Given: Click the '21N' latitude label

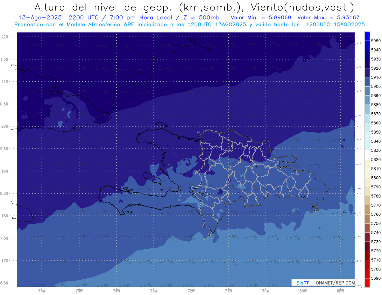Looking at the screenshot, I should pos(5,82).
